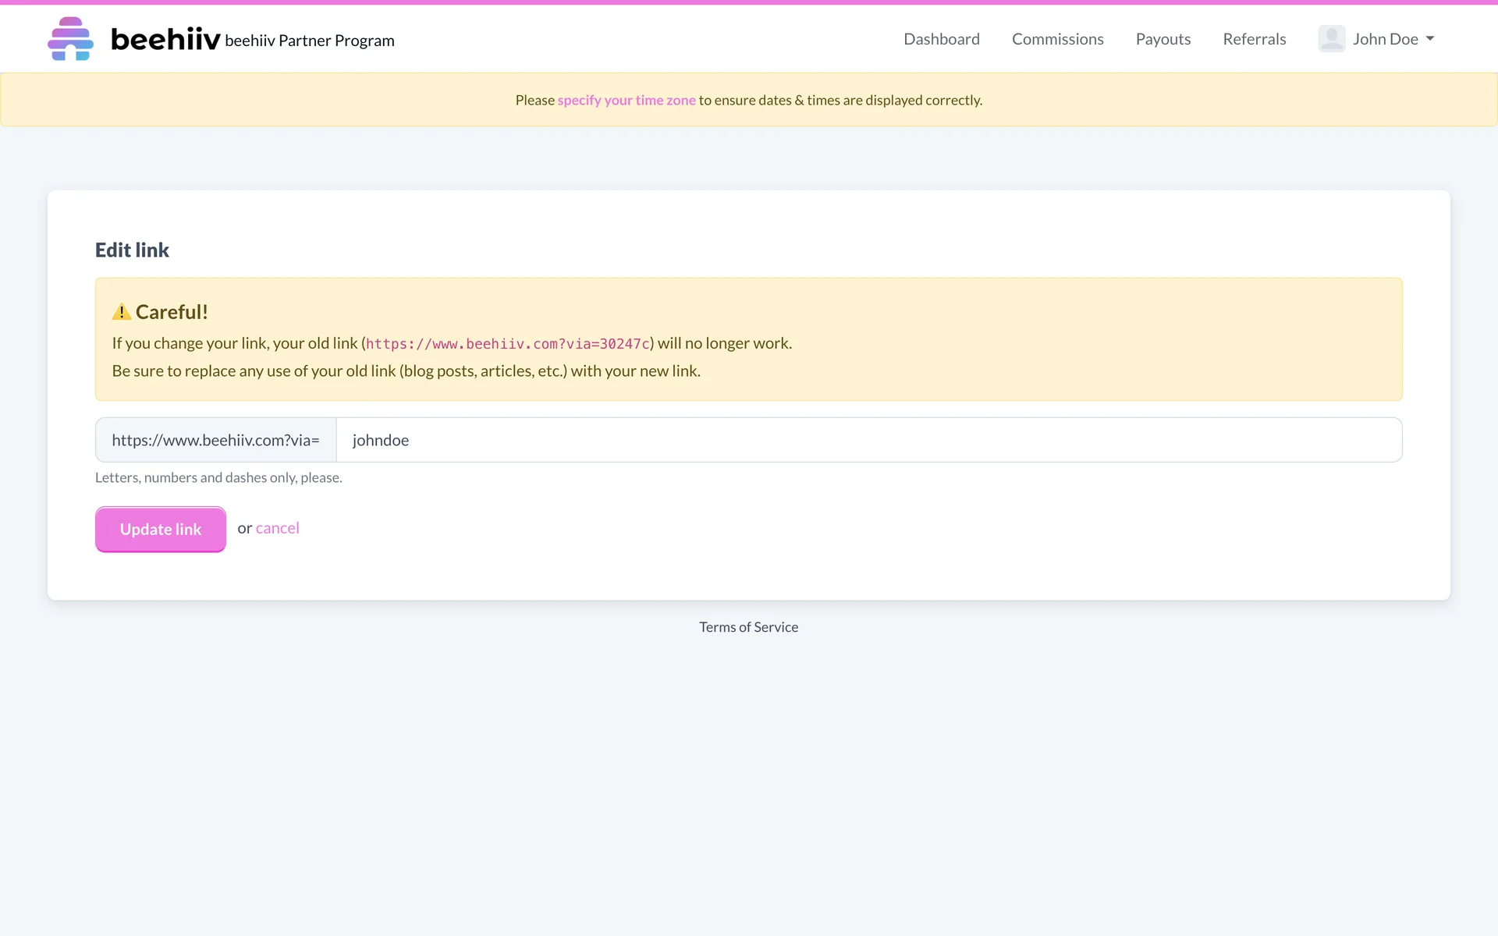Go to the Commissions page

[x=1057, y=39]
